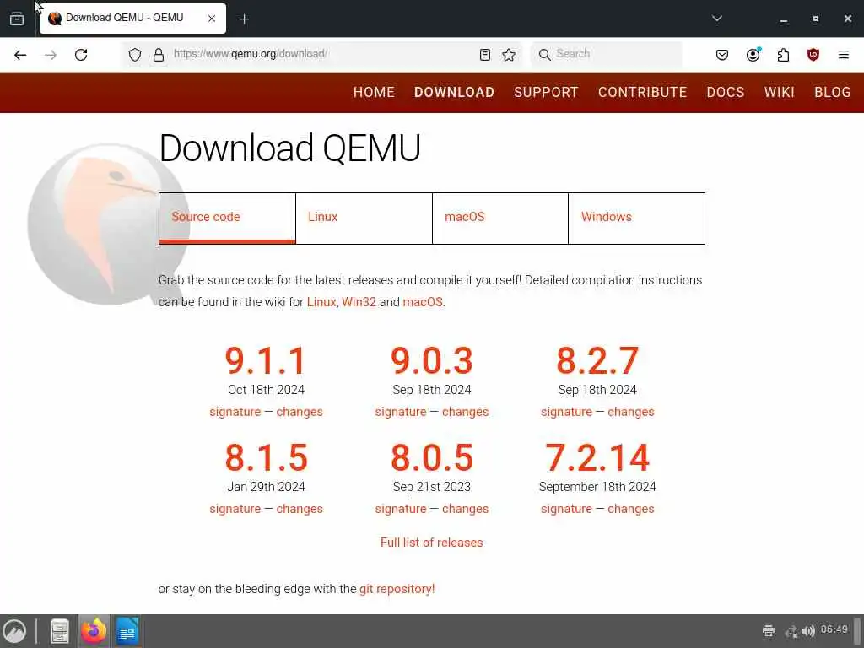Viewport: 864px width, 648px height.
Task: Go to HOME in site navigation
Action: click(374, 92)
